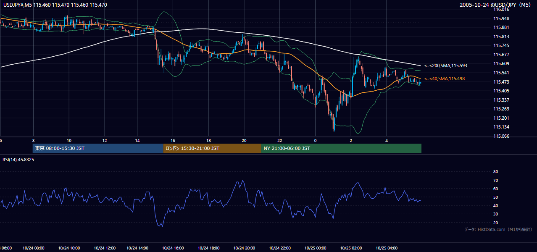Click the 10/24 18:00 time label
The height and width of the screenshot is (252, 537).
(x=209, y=248)
